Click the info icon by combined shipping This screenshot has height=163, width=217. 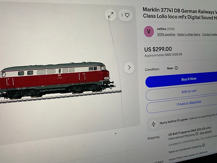(203, 145)
